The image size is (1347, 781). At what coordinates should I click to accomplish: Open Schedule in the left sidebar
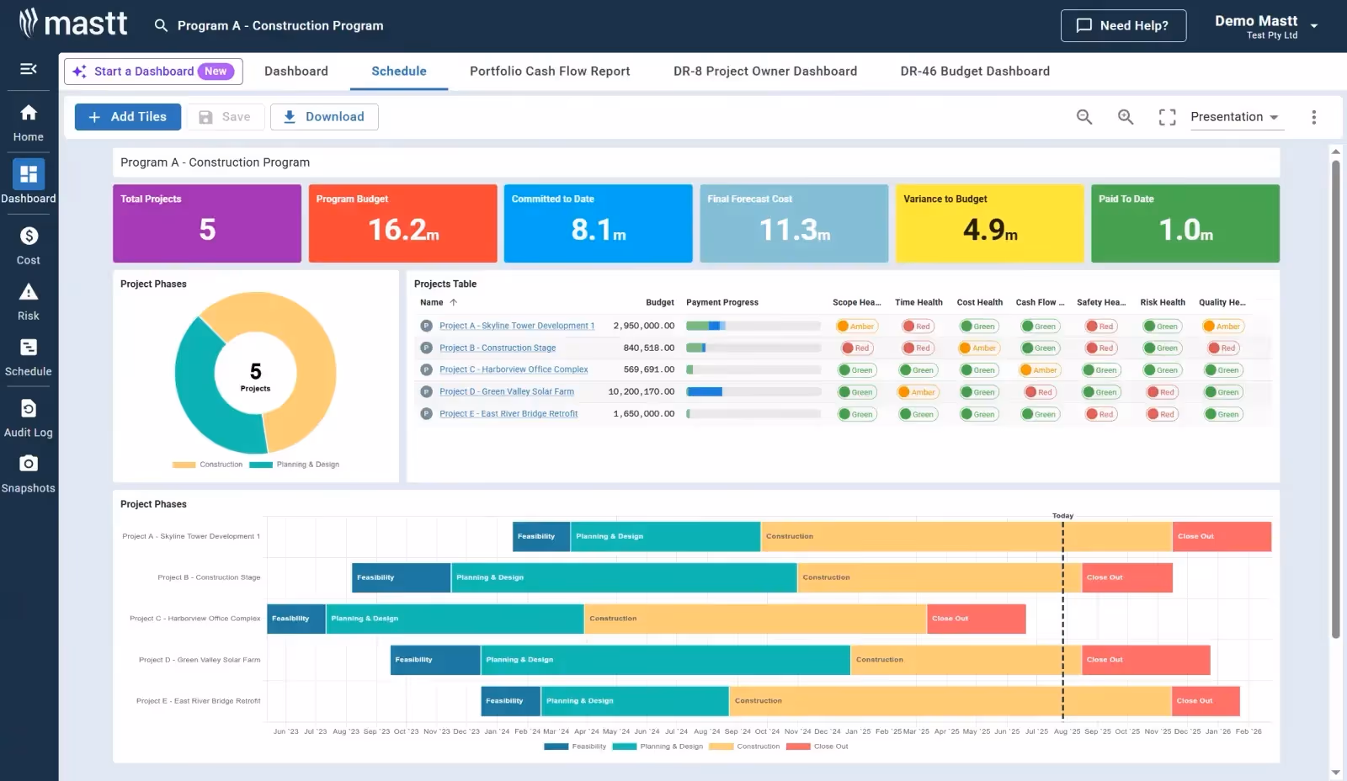click(x=29, y=358)
